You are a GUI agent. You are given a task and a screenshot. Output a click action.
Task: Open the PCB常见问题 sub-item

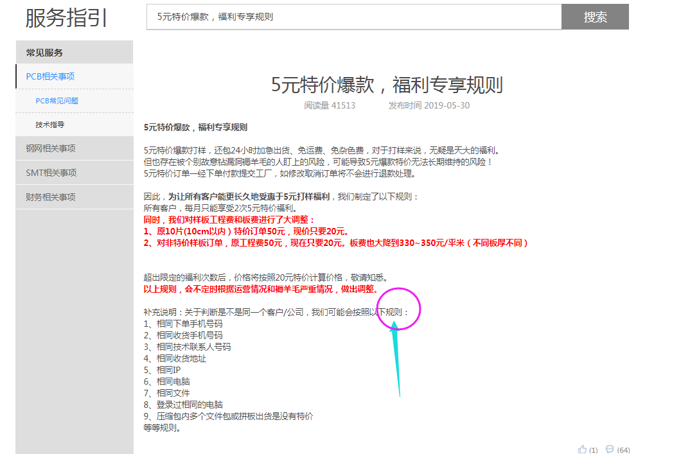(x=57, y=101)
